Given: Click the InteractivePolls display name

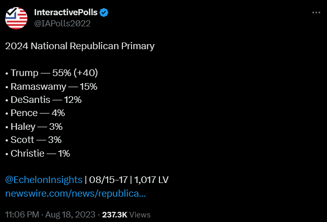Looking at the screenshot, I should (x=66, y=12).
